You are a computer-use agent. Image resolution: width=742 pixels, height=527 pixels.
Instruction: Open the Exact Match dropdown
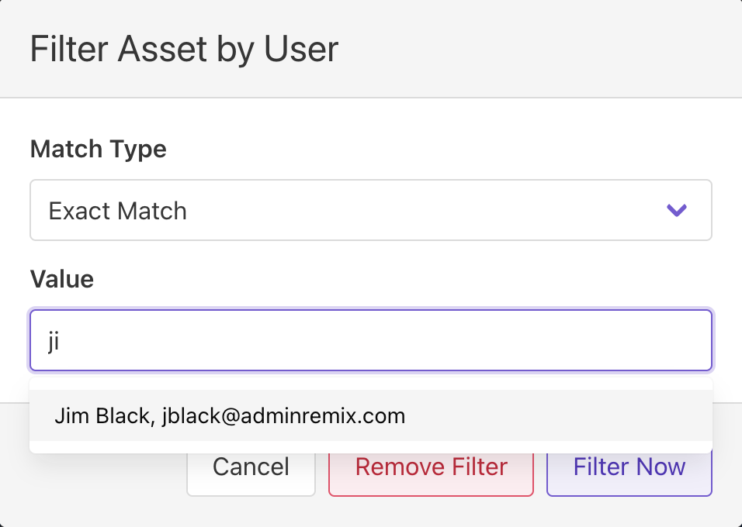pyautogui.click(x=370, y=211)
